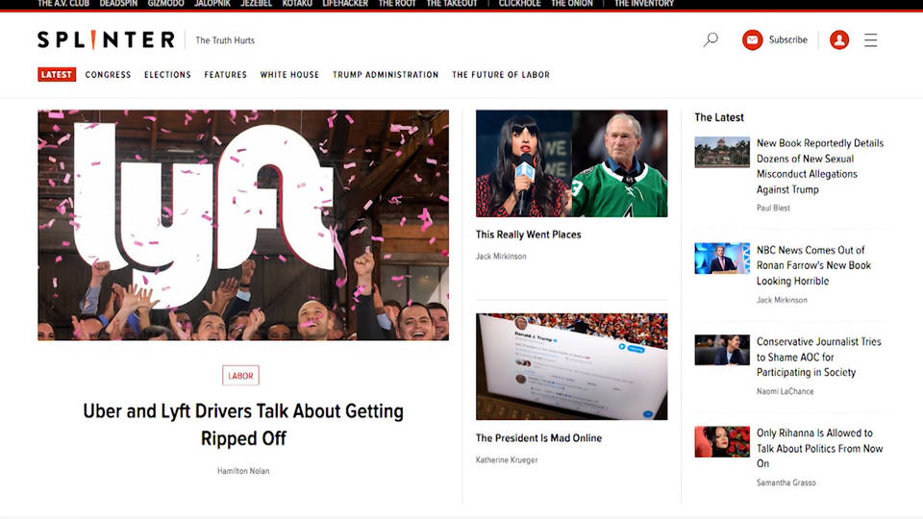Screen dimensions: 923x519
Task: Open author Katherine Krueger's page
Action: (x=507, y=460)
